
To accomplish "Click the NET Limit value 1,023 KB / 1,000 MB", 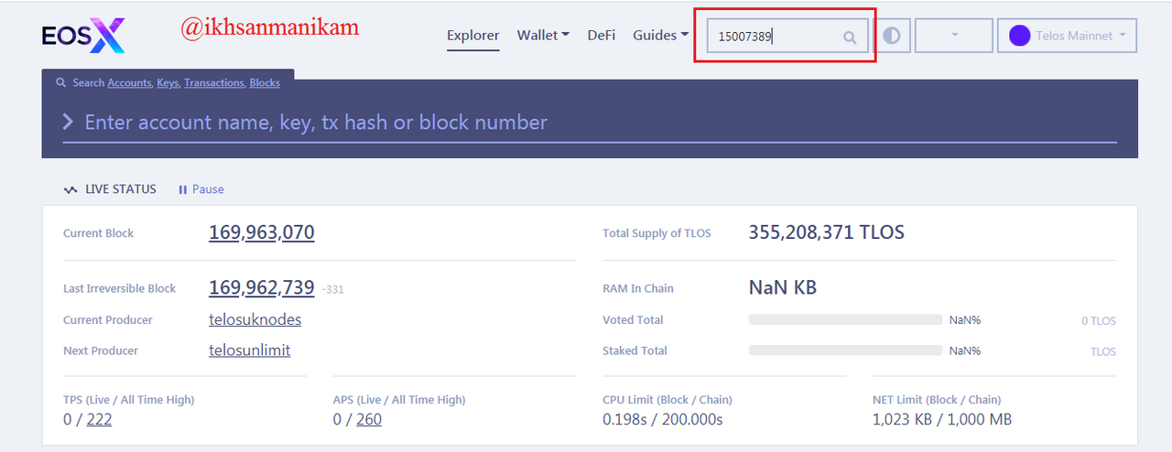I will [942, 419].
